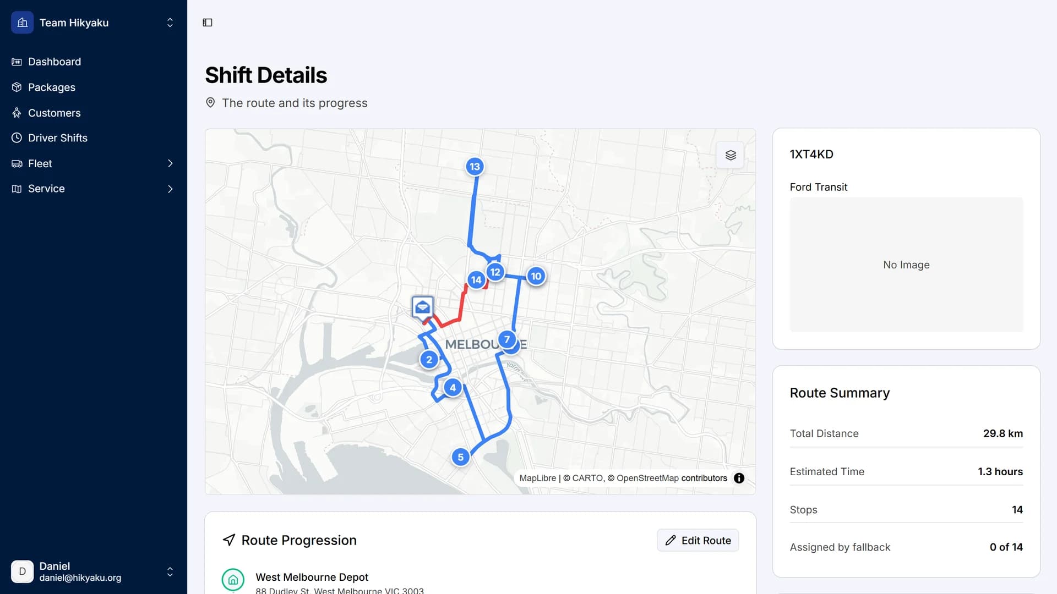The width and height of the screenshot is (1057, 594).
Task: Click the 29.8 km total distance value
Action: coord(1003,433)
